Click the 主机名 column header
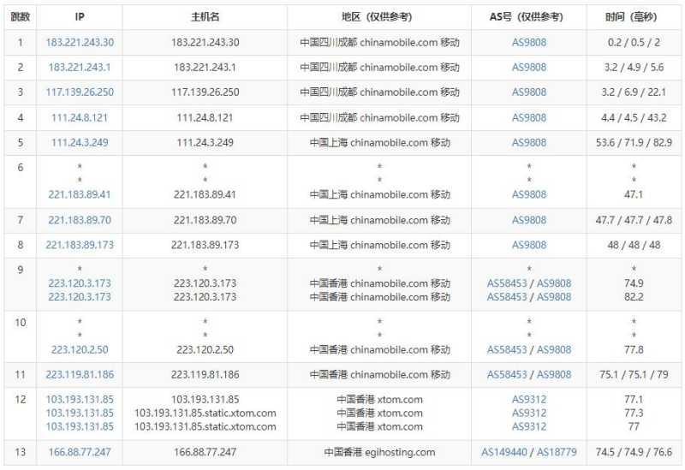The height and width of the screenshot is (470, 685). coord(205,17)
